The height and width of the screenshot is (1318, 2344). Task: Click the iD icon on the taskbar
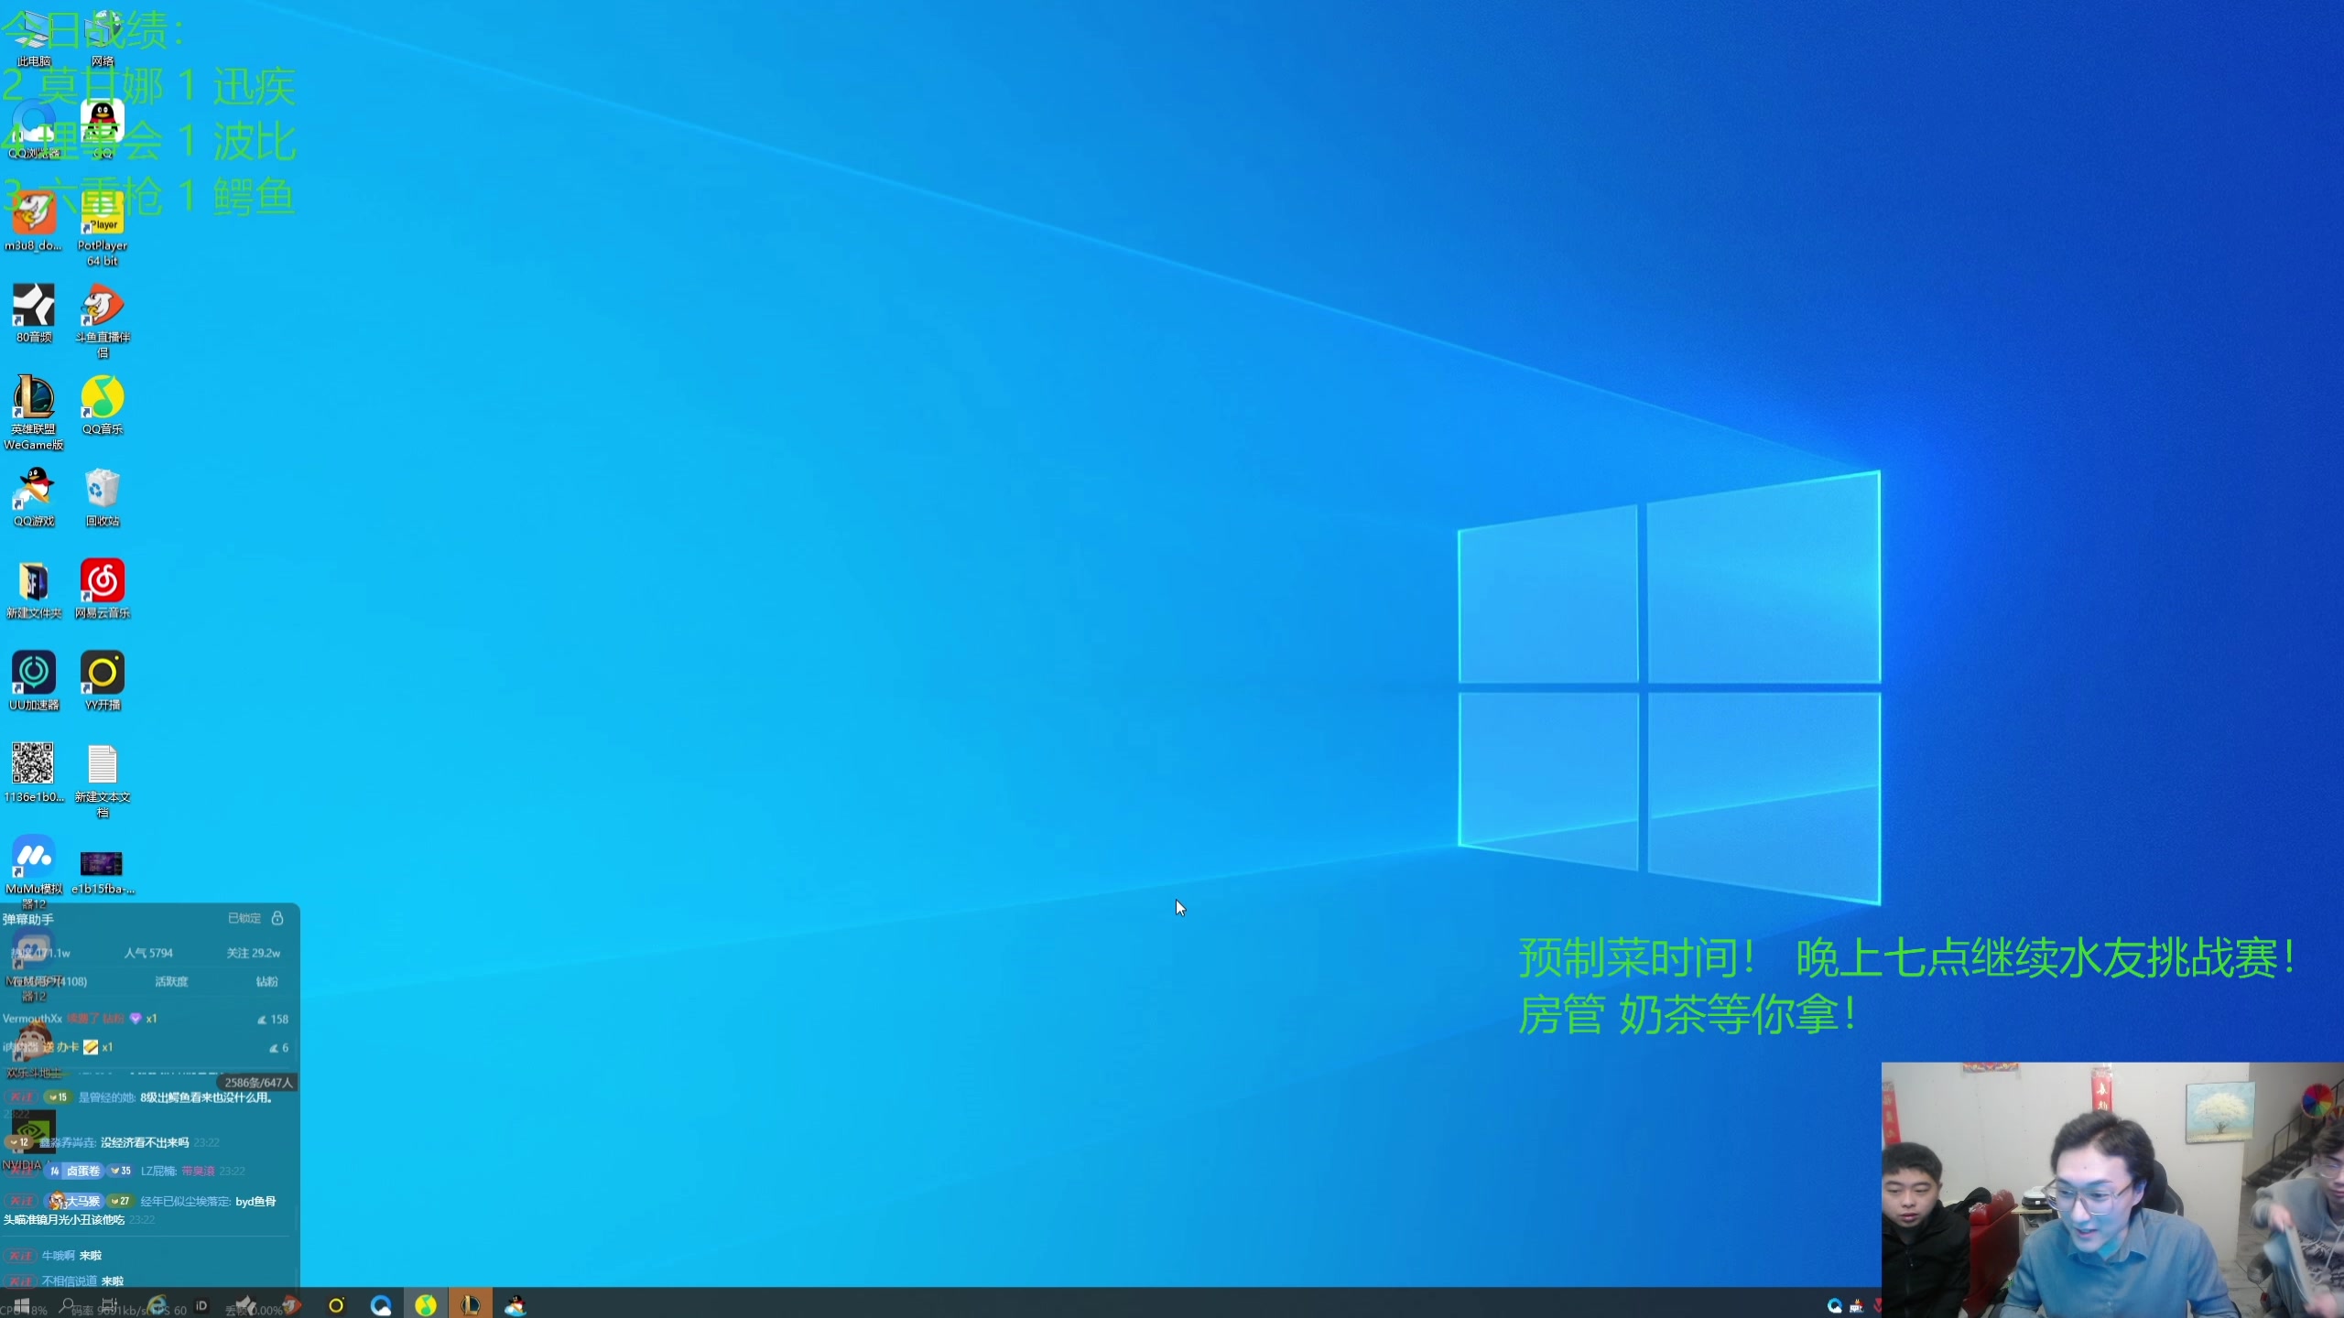click(x=201, y=1305)
